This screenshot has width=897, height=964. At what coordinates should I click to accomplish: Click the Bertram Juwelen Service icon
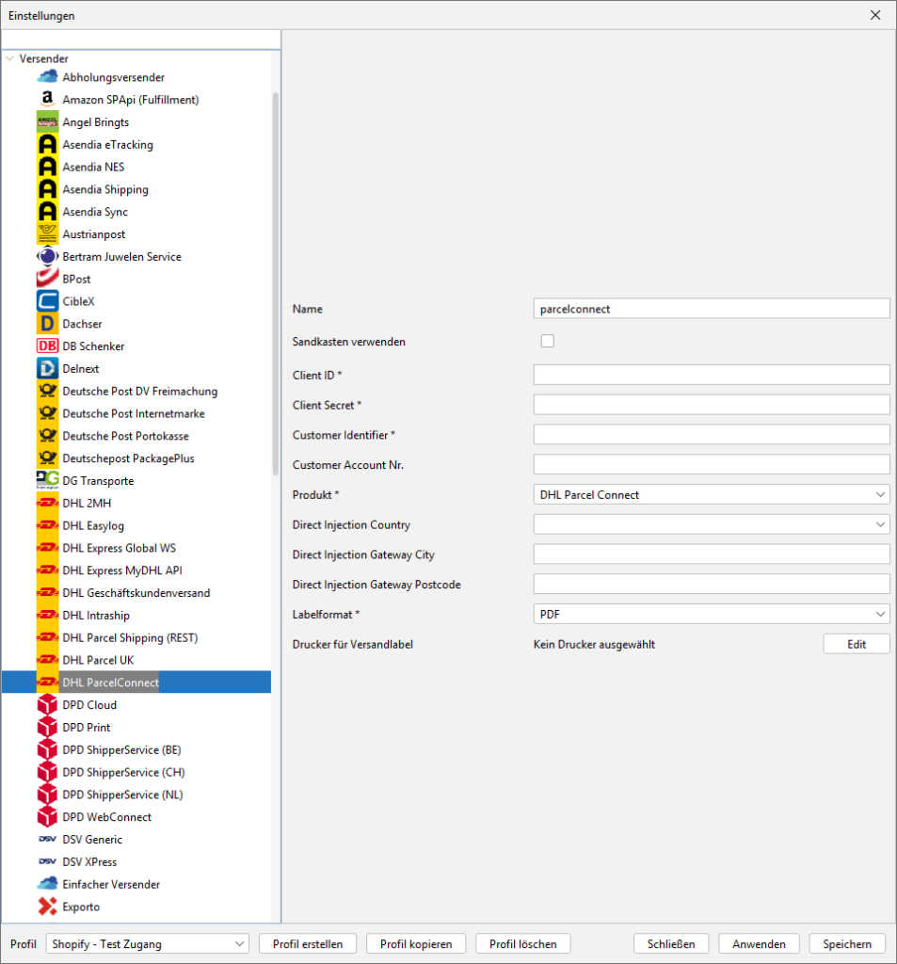[47, 257]
